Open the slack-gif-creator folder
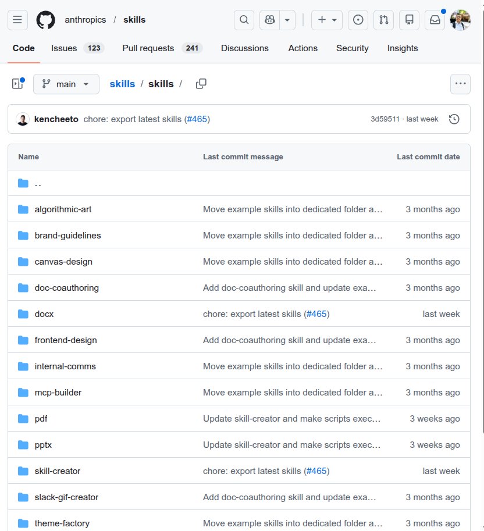Image resolution: width=484 pixels, height=531 pixels. pyautogui.click(x=66, y=497)
